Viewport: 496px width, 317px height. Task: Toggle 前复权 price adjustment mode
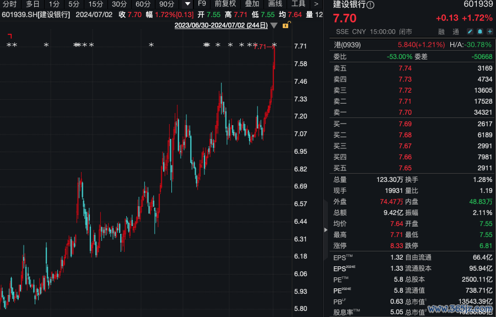(x=225, y=4)
